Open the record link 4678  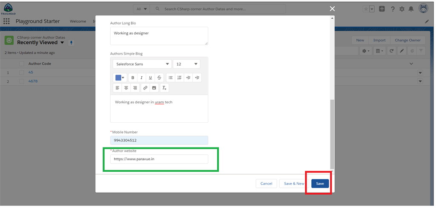(33, 81)
